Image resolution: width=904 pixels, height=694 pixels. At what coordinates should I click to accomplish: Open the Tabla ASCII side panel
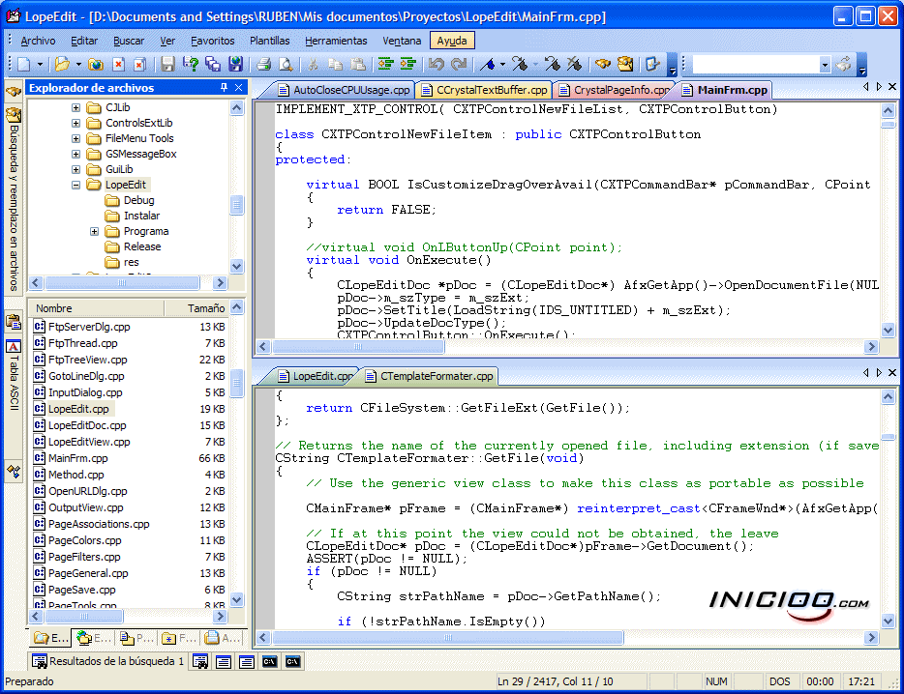click(14, 375)
